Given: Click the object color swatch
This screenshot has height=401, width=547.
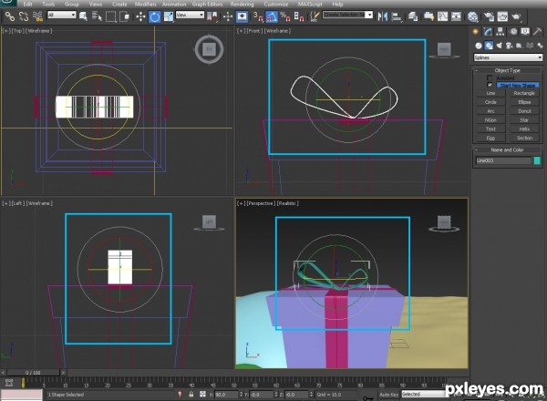Looking at the screenshot, I should click(x=537, y=160).
